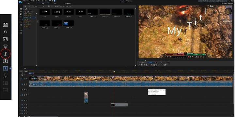Select the title template with the pink bar

[57, 23]
